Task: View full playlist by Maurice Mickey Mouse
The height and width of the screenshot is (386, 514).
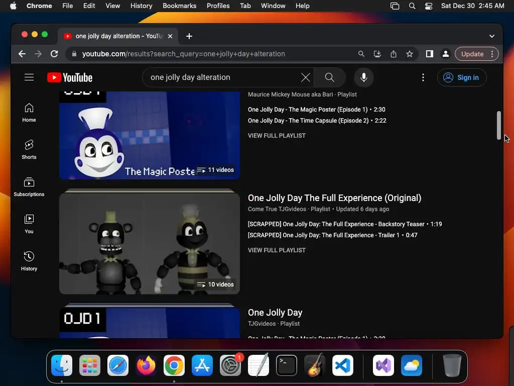Action: tap(277, 136)
